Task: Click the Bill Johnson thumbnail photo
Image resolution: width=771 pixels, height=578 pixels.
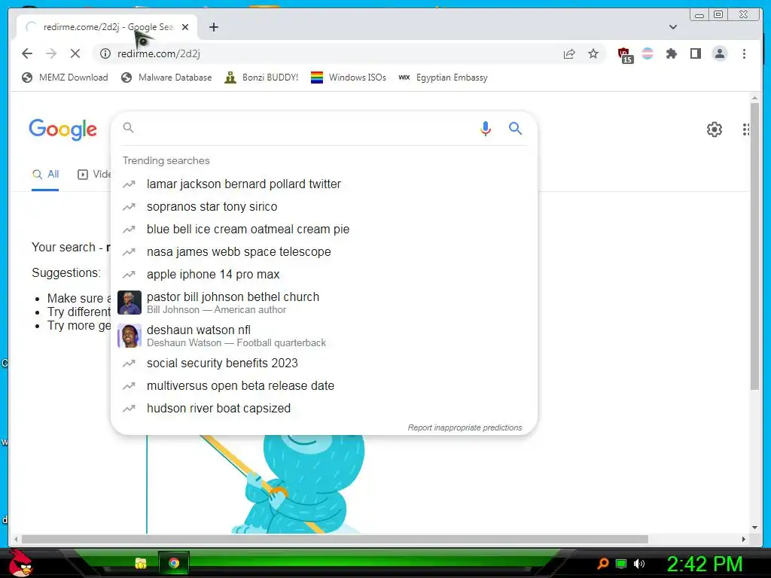Action: coord(130,303)
